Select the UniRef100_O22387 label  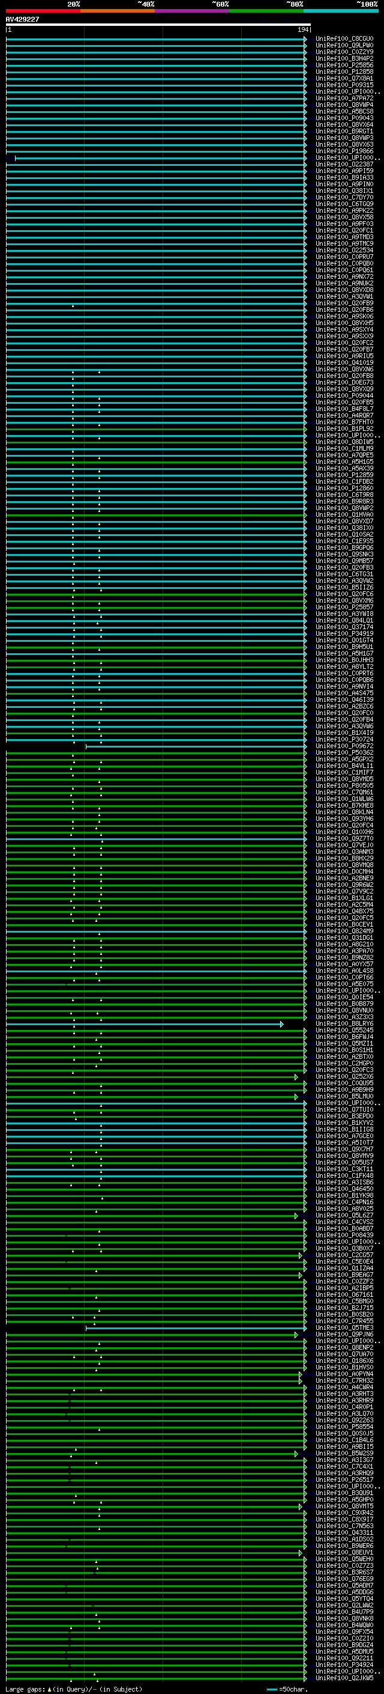(x=344, y=165)
